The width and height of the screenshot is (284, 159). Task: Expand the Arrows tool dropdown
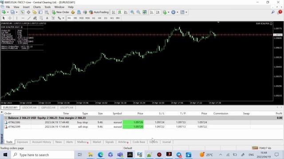pyautogui.click(x=63, y=18)
